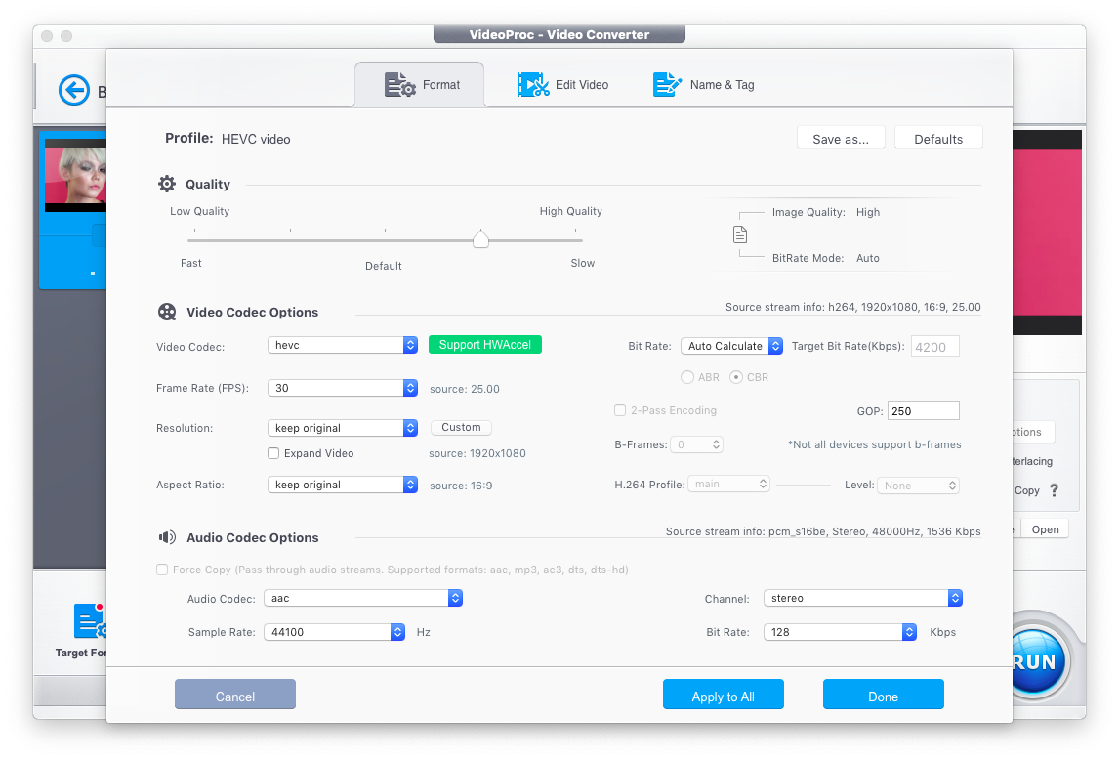This screenshot has height=760, width=1119.
Task: Click the 'HEVC video' profile name
Action: tap(256, 140)
